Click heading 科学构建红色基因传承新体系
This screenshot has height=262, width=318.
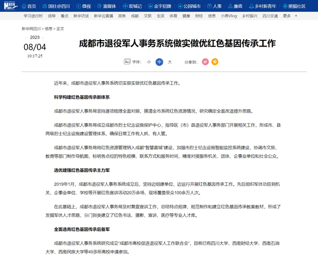point(81,97)
